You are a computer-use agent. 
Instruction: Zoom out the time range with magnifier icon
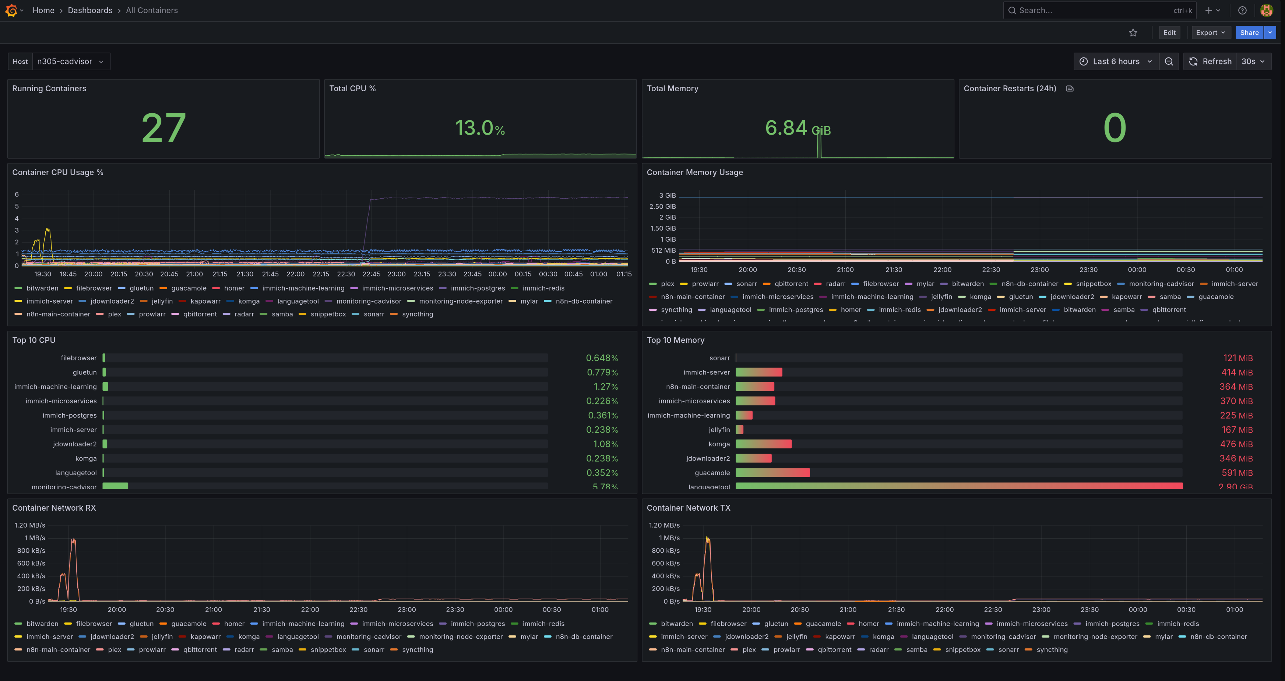pyautogui.click(x=1169, y=61)
